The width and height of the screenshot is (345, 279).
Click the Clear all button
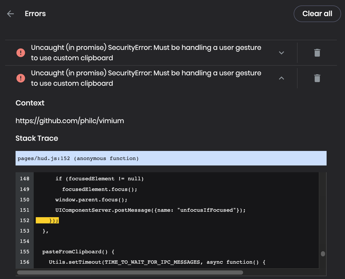tap(317, 14)
